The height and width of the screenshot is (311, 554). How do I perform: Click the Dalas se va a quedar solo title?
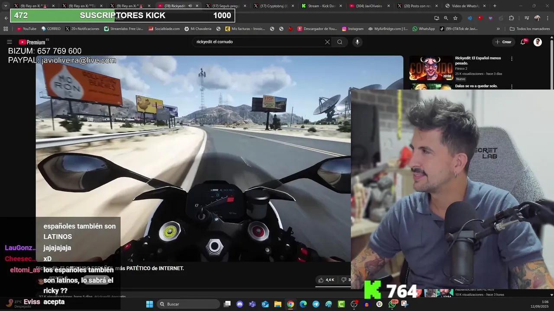click(476, 86)
